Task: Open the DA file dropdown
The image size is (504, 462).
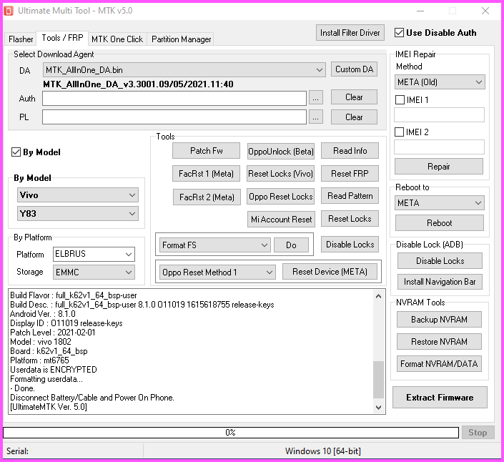Action: [184, 70]
